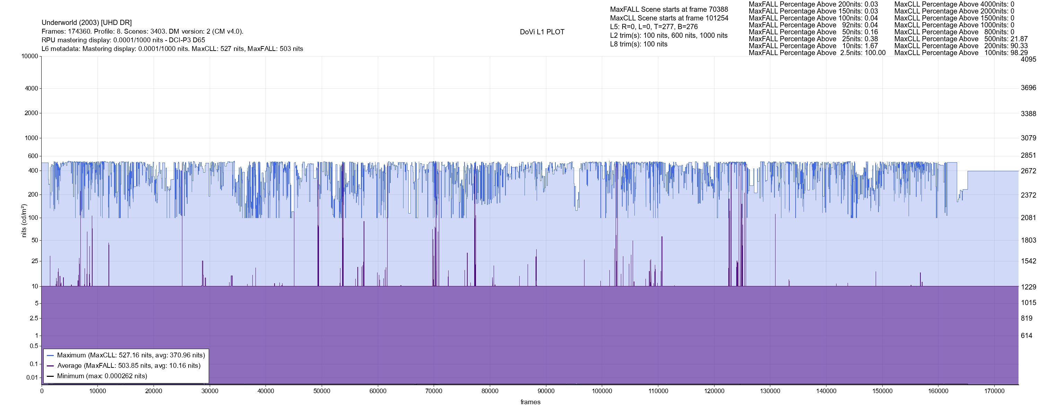Click the DoVi L1 PLOT title
The image size is (1040, 416).
[x=542, y=32]
